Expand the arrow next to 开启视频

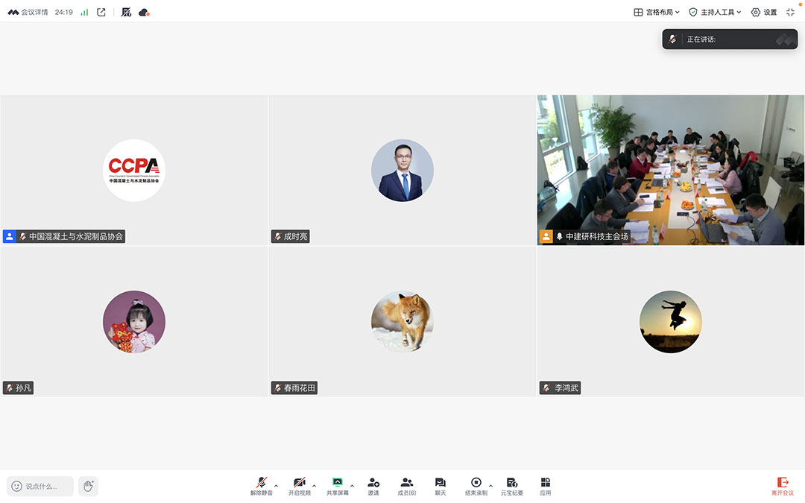tap(314, 485)
